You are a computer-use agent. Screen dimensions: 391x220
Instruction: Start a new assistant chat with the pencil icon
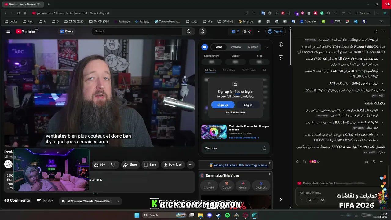[376, 31]
